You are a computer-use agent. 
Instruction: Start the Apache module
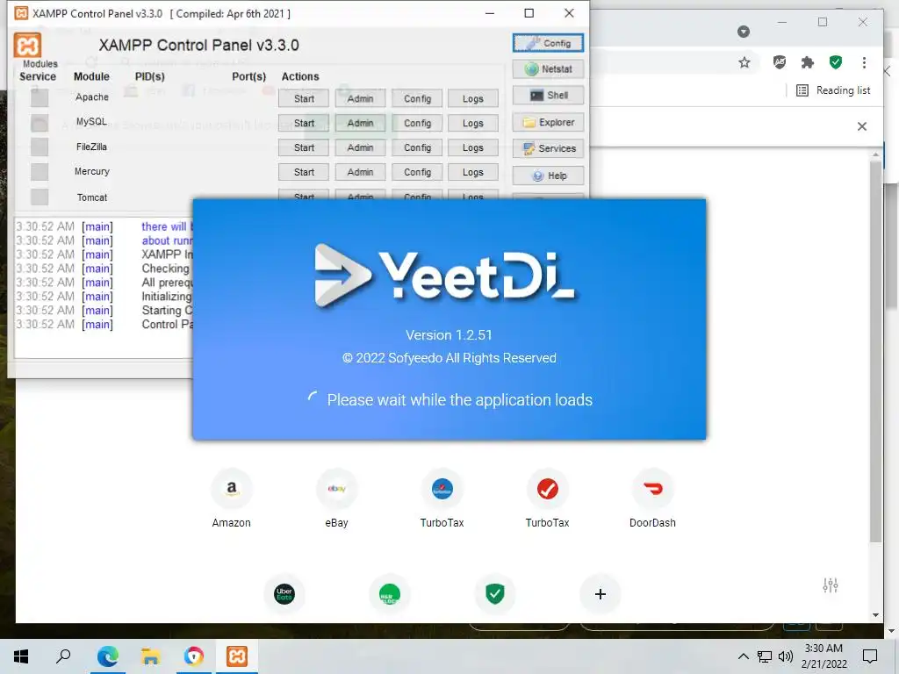point(304,98)
